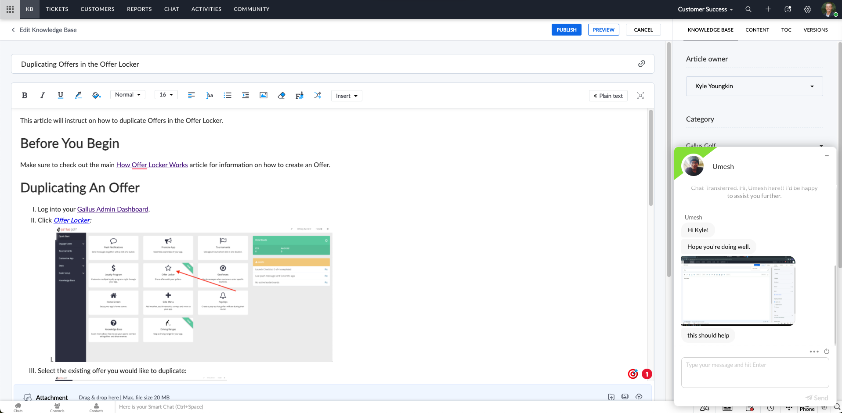Click the shuffle arrows toolbar icon

coord(318,95)
